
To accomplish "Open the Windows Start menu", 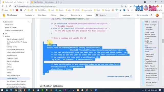I will click(2, 90).
